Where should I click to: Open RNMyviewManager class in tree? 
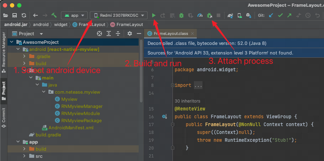coord(82,106)
